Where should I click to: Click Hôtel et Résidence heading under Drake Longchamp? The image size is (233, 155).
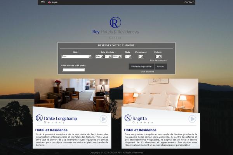(51, 130)
